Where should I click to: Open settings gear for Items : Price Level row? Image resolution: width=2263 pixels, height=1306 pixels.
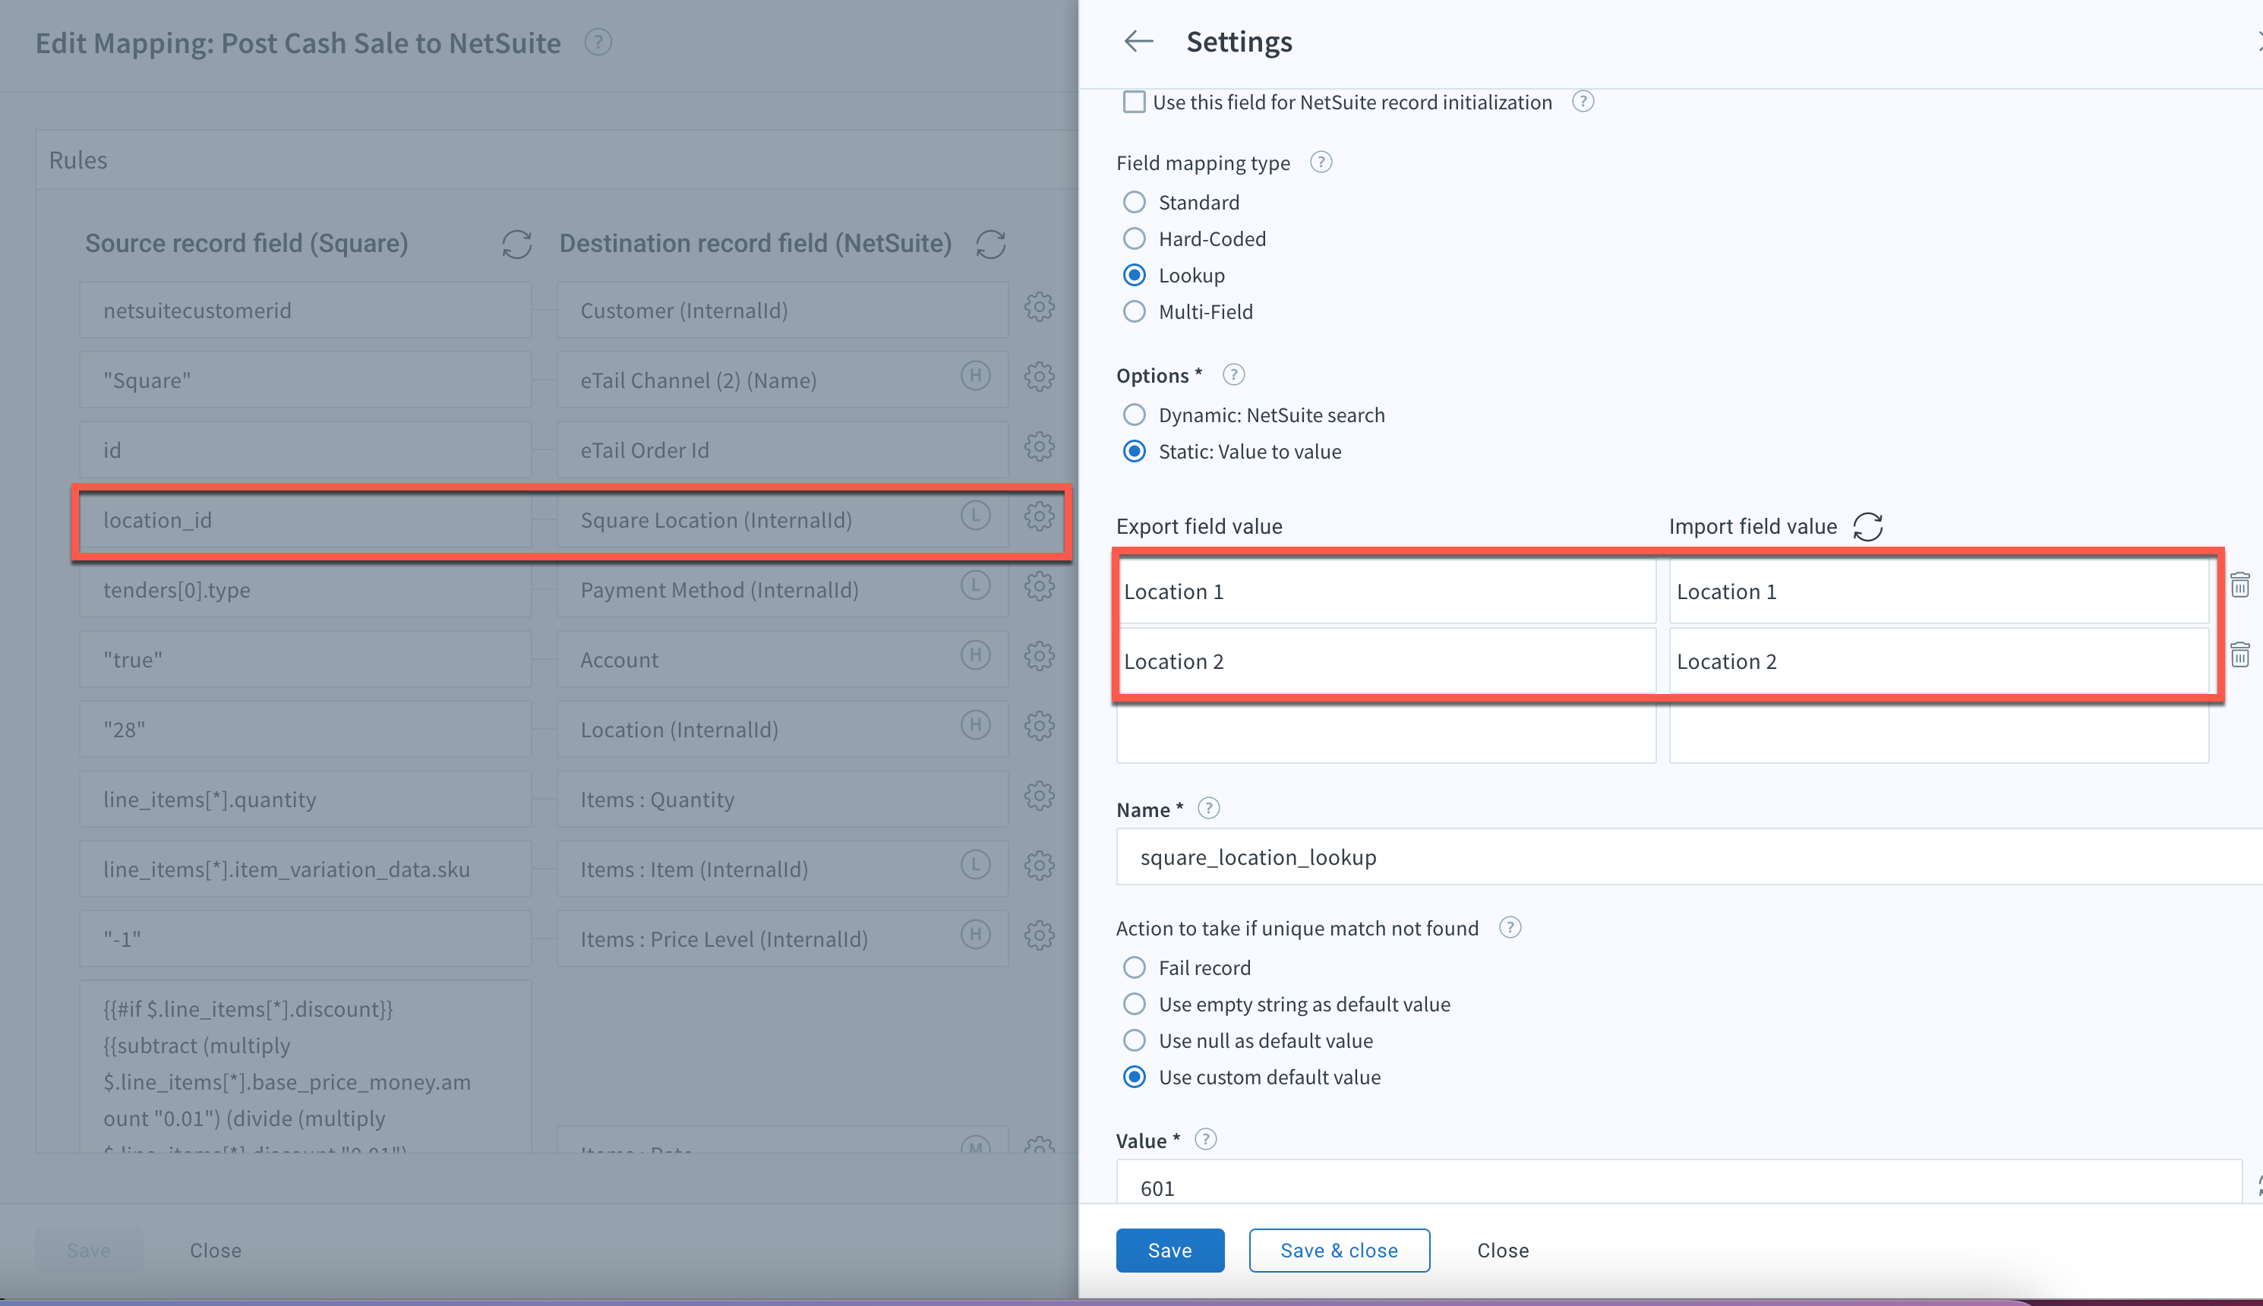tap(1039, 935)
